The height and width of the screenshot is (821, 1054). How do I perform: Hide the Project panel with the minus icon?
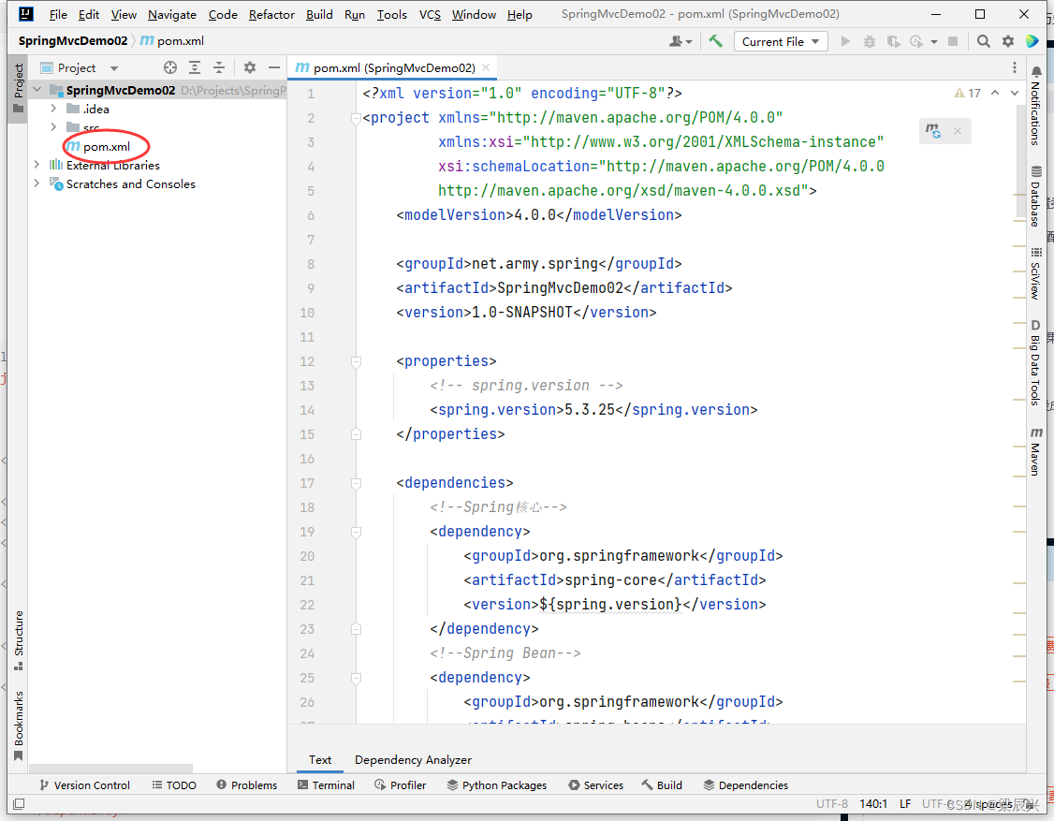[273, 67]
